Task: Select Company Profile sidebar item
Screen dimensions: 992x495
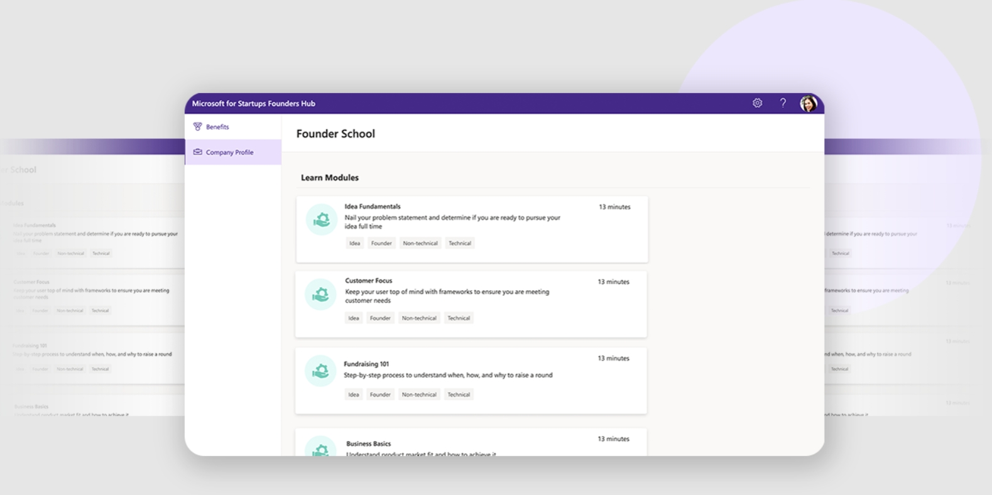Action: [x=233, y=152]
